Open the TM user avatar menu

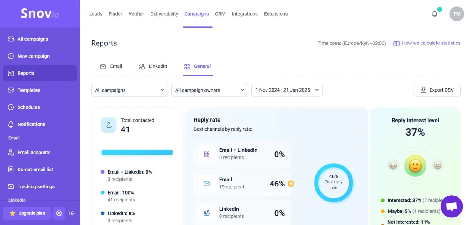(x=457, y=14)
